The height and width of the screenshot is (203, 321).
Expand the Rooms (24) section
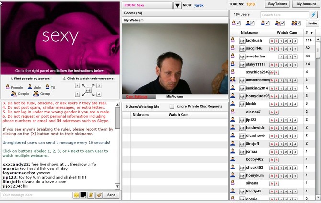(175, 13)
